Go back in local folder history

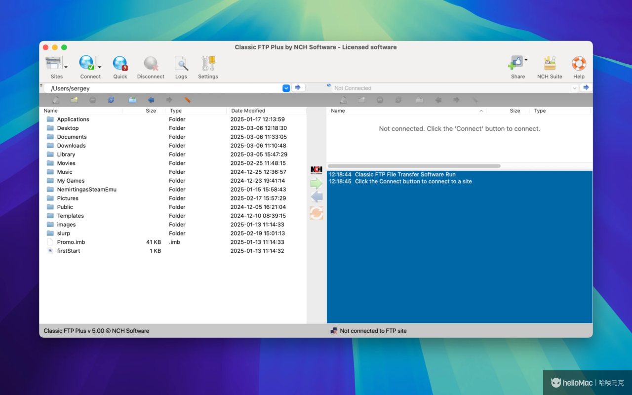pyautogui.click(x=151, y=100)
